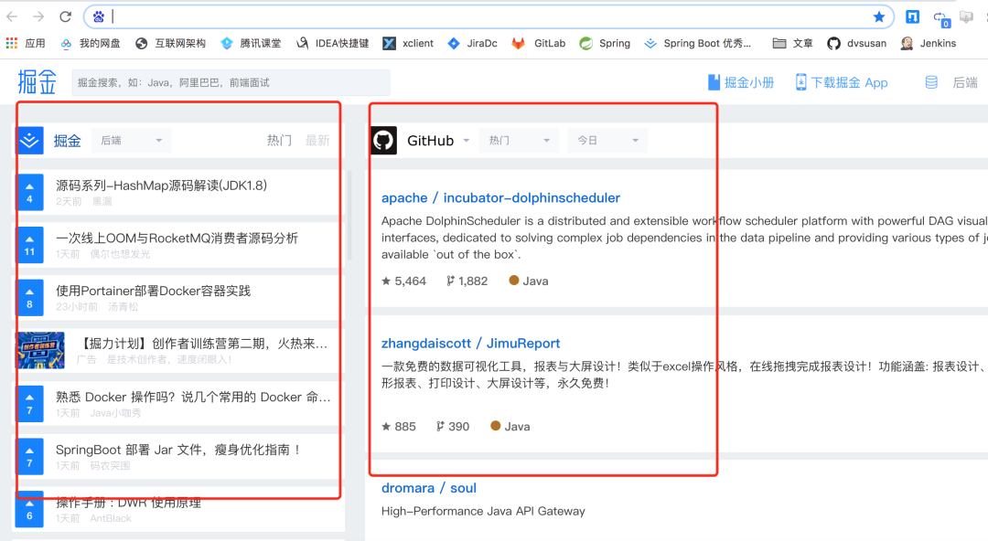Upvote the 熟悉 Docker 操作吗 article
988x541 pixels.
pos(29,404)
